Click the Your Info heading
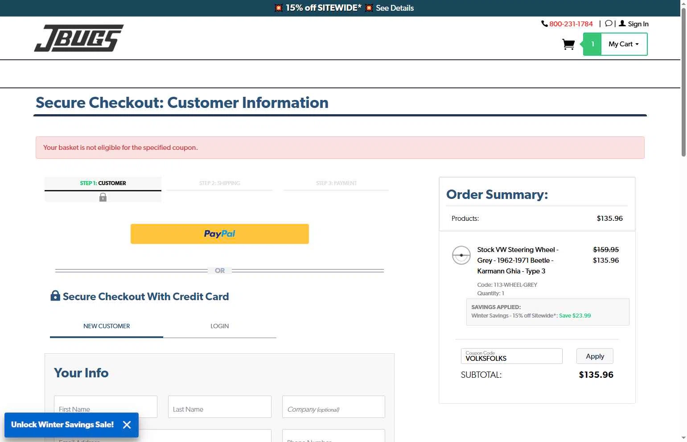 (81, 373)
